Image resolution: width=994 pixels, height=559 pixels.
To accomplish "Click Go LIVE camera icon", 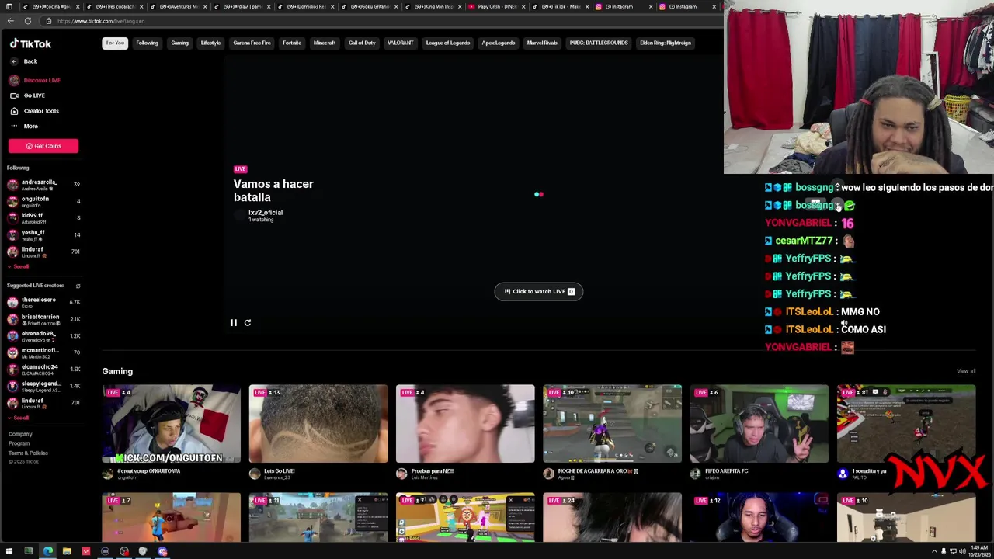I will (x=14, y=95).
